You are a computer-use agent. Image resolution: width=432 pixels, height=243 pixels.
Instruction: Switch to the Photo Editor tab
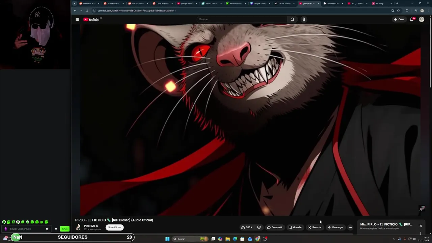(x=211, y=3)
